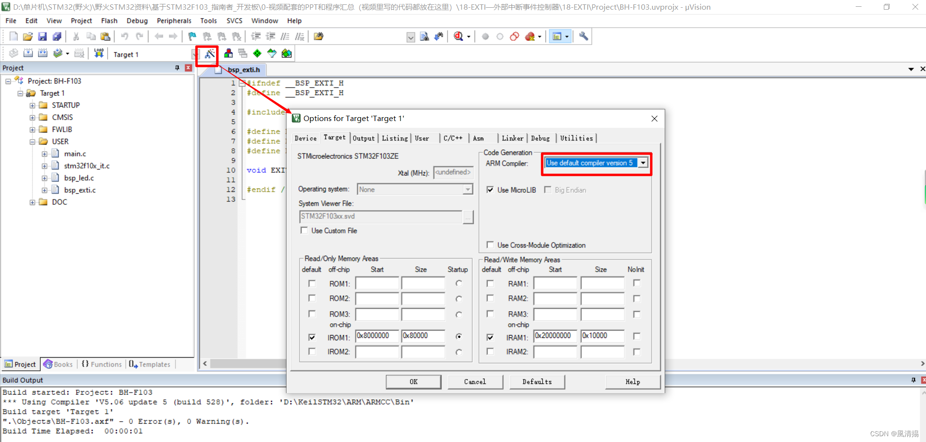Batch build toolbar icon

coord(58,53)
